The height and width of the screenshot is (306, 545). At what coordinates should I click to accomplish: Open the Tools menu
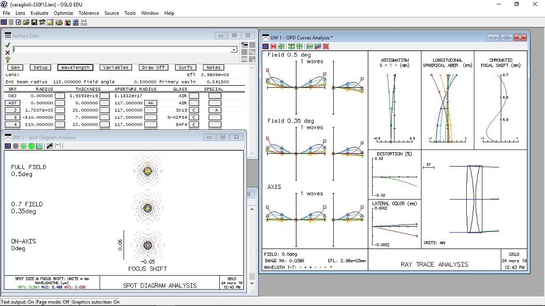[130, 13]
